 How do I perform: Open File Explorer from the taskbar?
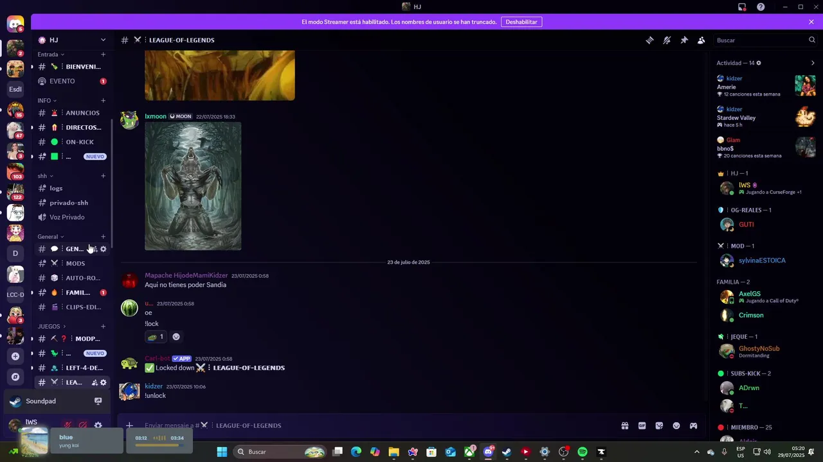click(393, 452)
